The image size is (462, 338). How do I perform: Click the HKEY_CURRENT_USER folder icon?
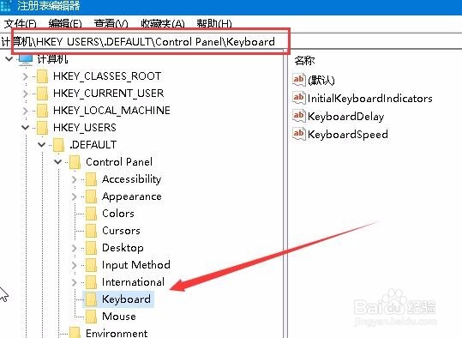tap(43, 94)
